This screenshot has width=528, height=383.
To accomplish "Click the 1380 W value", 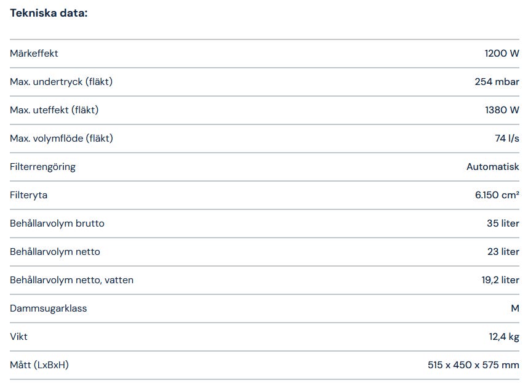I will pos(502,110).
